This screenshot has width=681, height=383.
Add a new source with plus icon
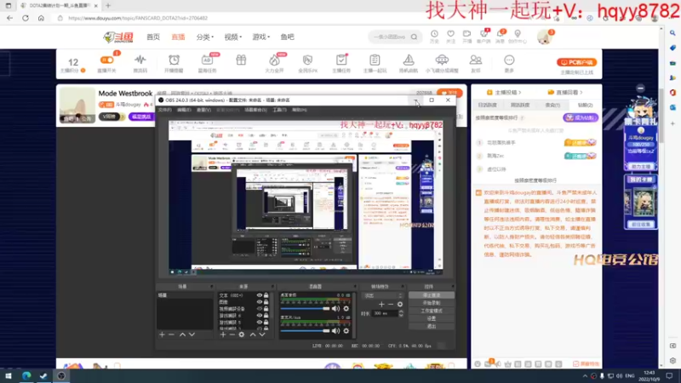point(223,334)
